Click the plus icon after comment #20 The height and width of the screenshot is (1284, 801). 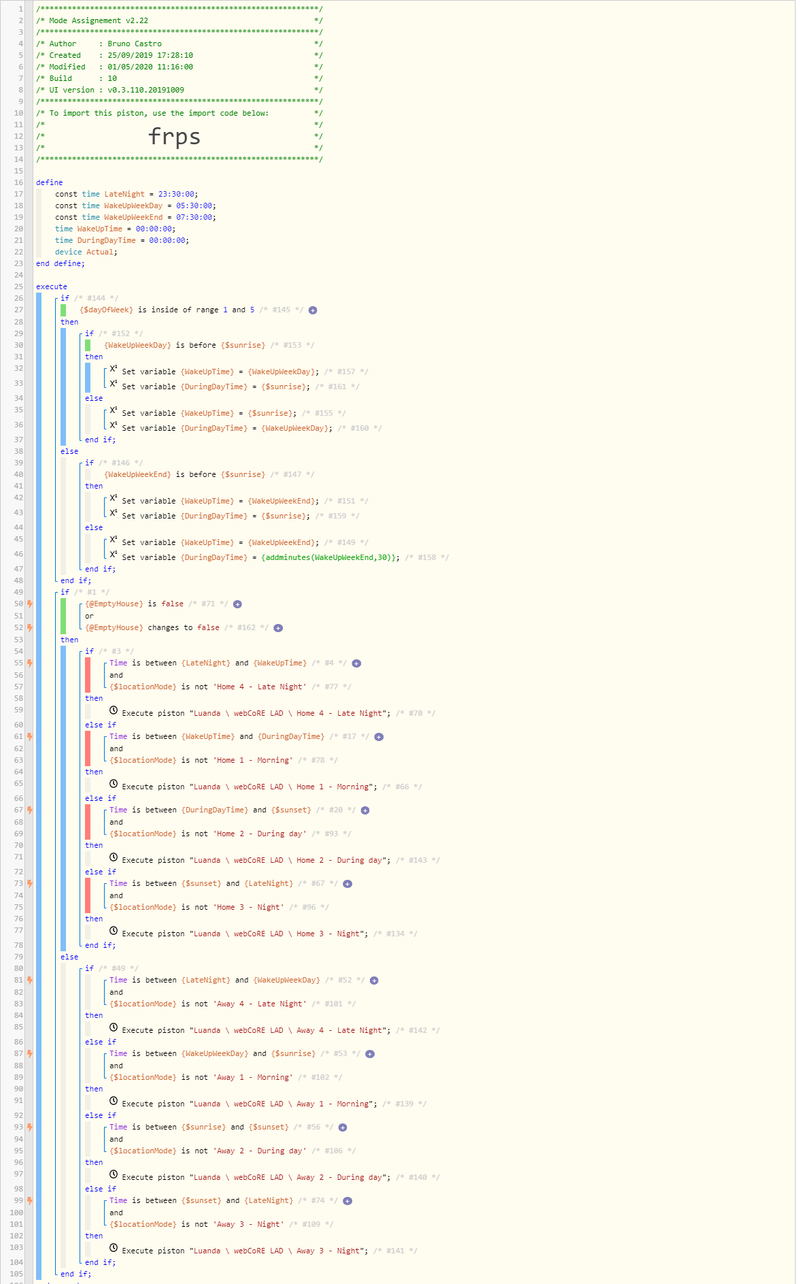(365, 810)
